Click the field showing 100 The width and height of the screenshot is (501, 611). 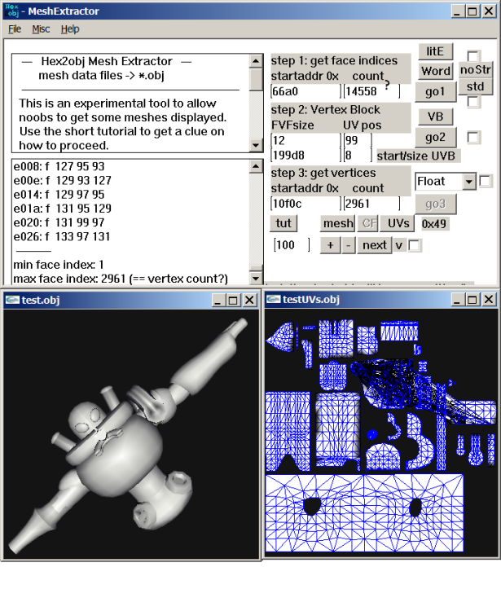click(292, 245)
